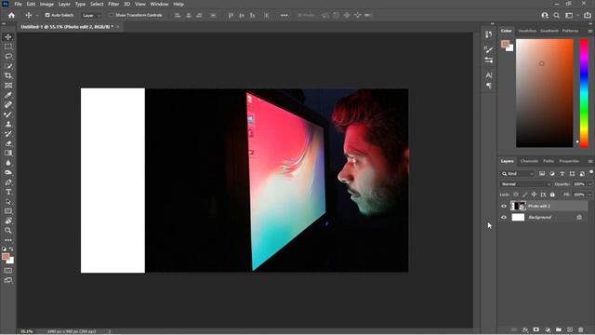Add a layer mask

pos(536,329)
